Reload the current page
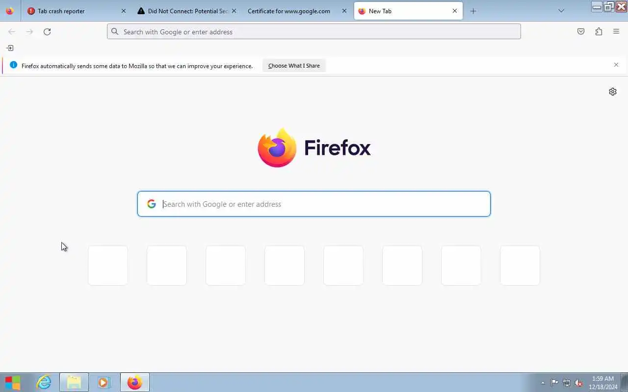 [47, 32]
